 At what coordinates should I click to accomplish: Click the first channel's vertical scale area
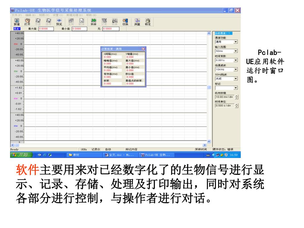point(17,45)
